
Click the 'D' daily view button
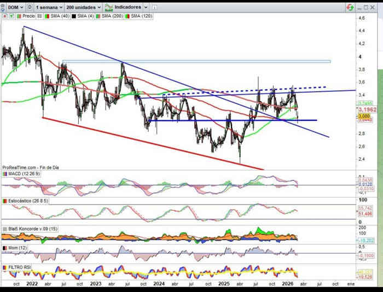(29, 7)
